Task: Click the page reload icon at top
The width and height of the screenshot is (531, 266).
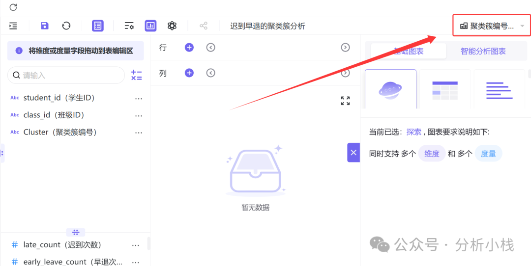Action: point(13,7)
